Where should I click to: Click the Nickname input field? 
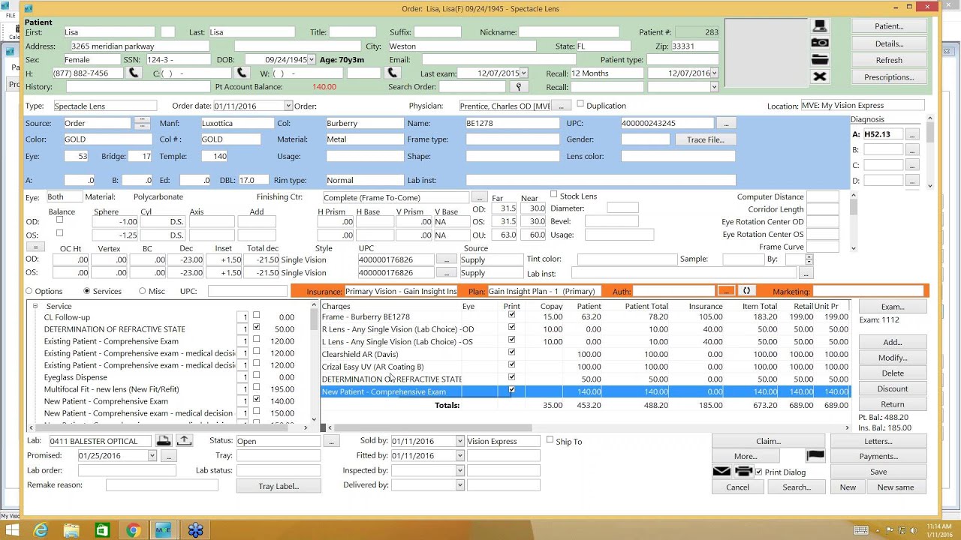point(569,32)
